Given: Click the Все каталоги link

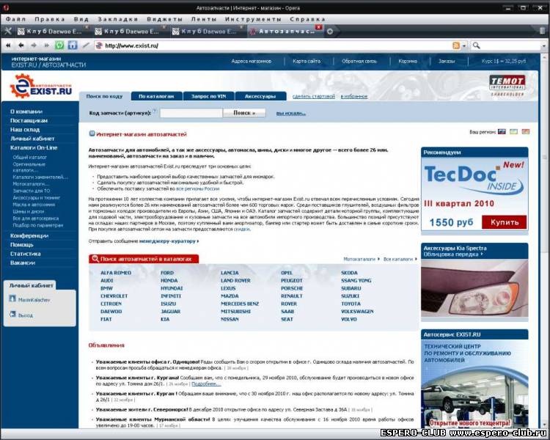Looking at the screenshot, I should click(397, 259).
